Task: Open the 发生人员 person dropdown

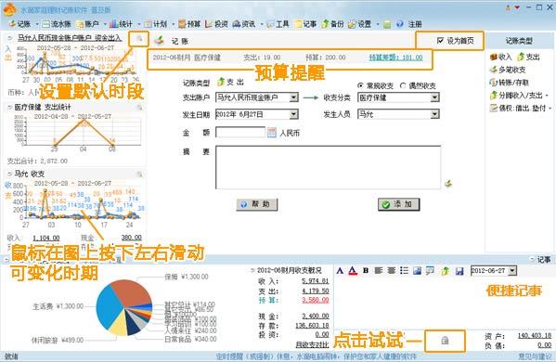Action: click(x=434, y=114)
